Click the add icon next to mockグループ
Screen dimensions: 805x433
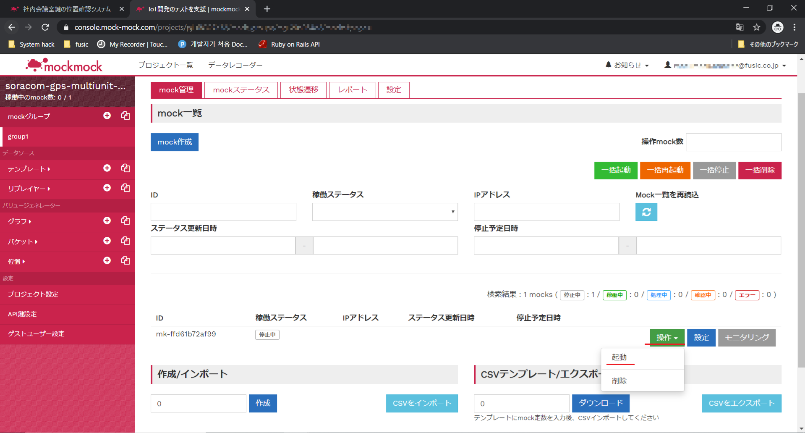(x=107, y=115)
